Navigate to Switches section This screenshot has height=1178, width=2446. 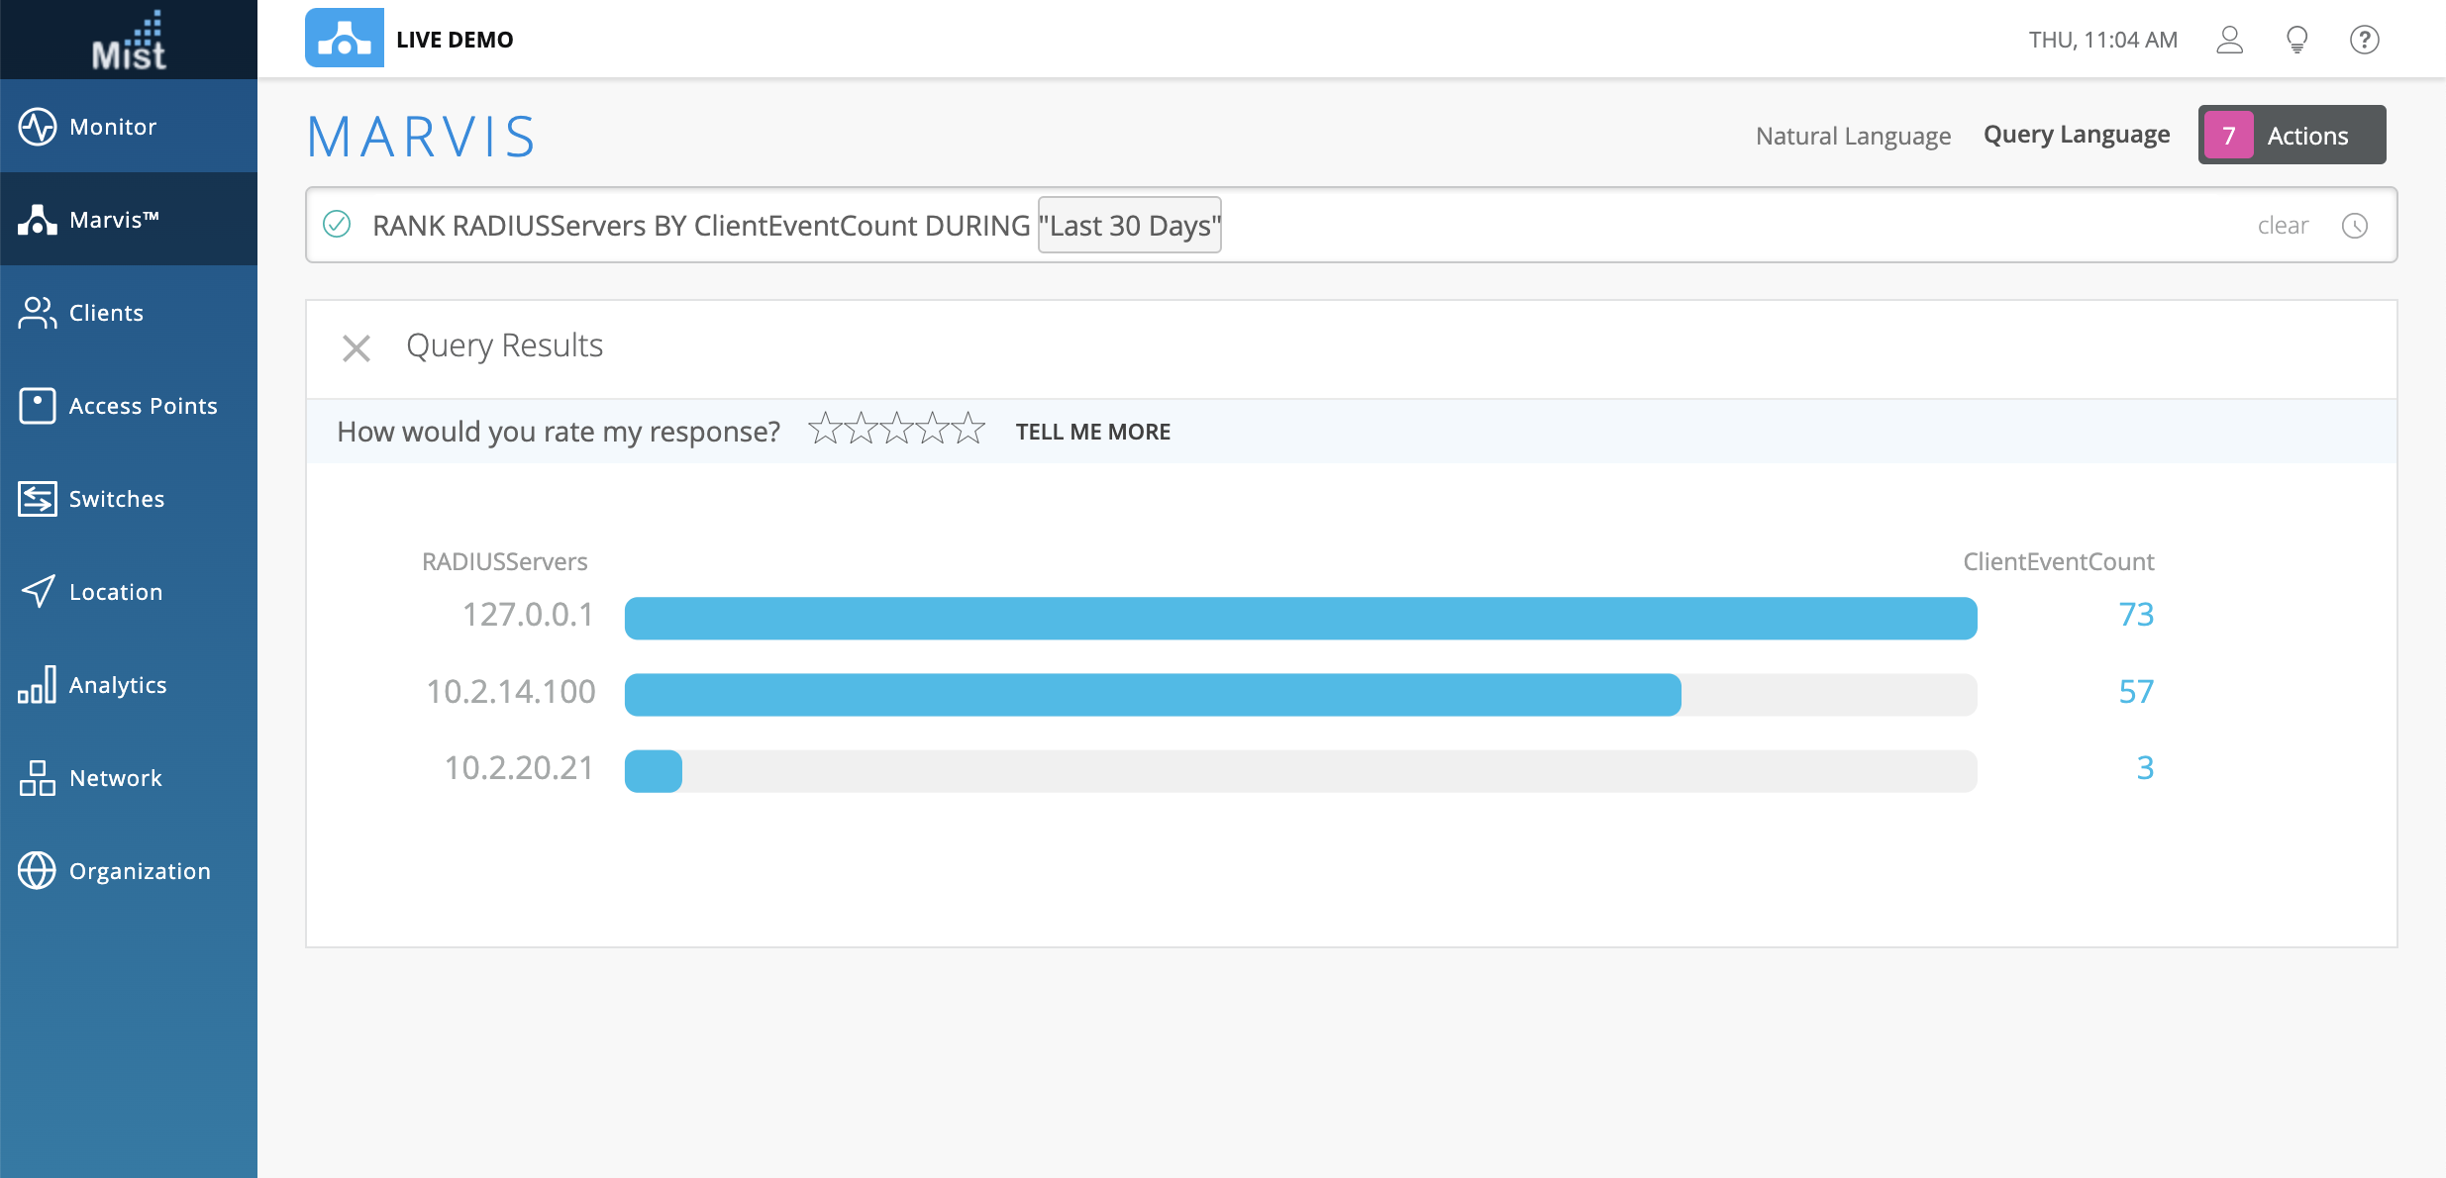click(116, 499)
